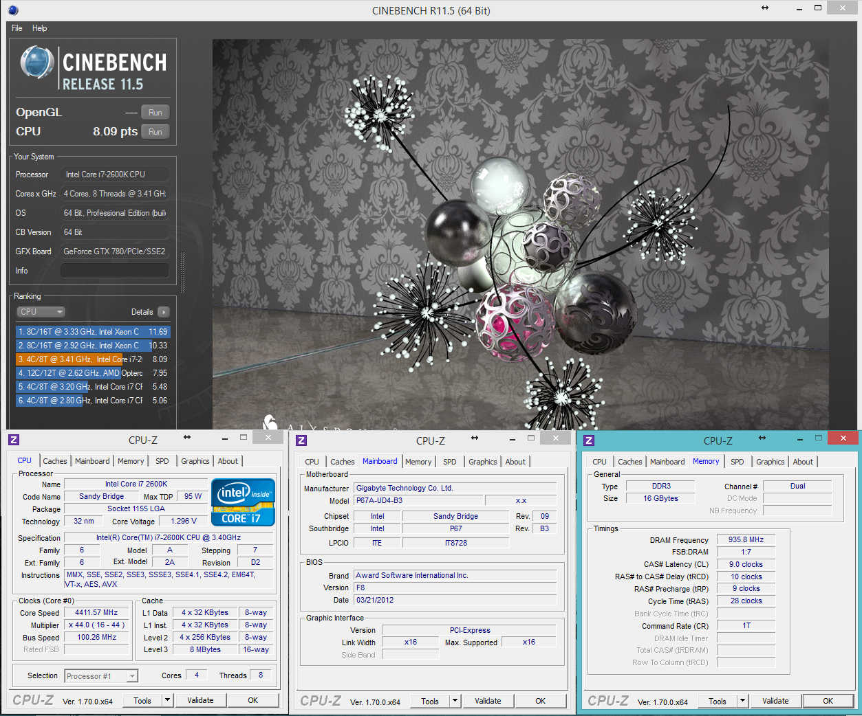The width and height of the screenshot is (862, 716).
Task: Switch to Caches tab in first CPU-Z window
Action: click(x=55, y=461)
